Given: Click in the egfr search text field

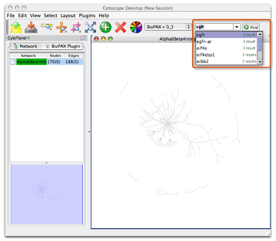Looking at the screenshot, I should coord(214,27).
